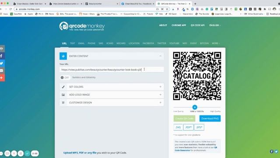This screenshot has height=158, width=280.
Task: Select the Facebook QR type tab
Action: click(x=148, y=43)
